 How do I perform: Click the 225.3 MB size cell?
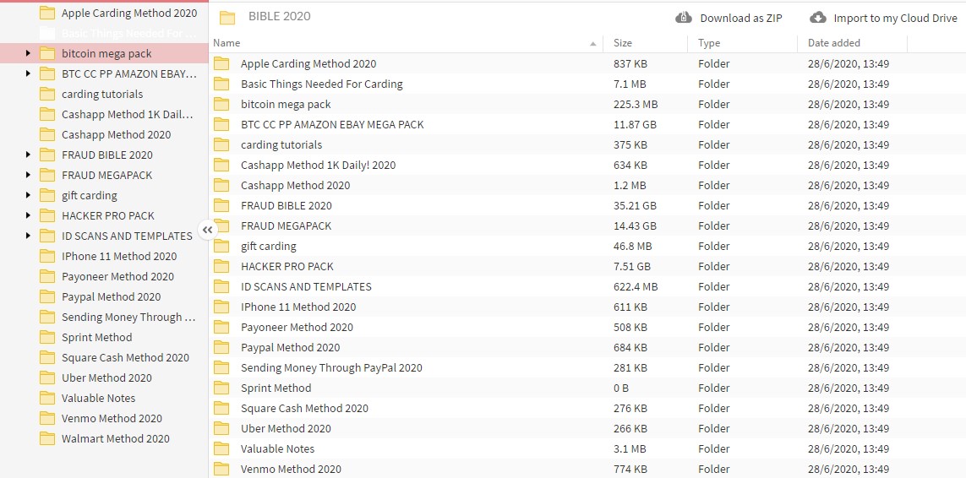click(x=636, y=104)
